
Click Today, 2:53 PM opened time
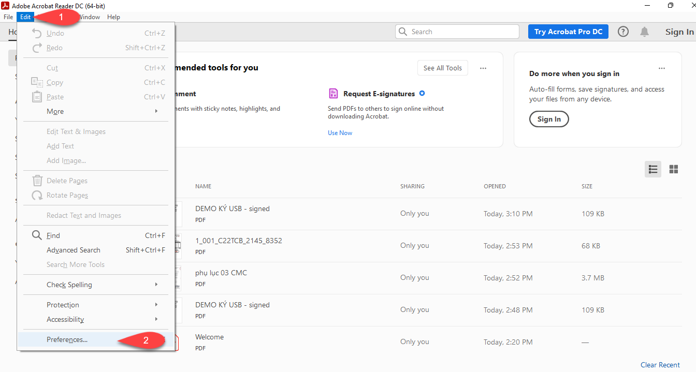click(x=508, y=246)
